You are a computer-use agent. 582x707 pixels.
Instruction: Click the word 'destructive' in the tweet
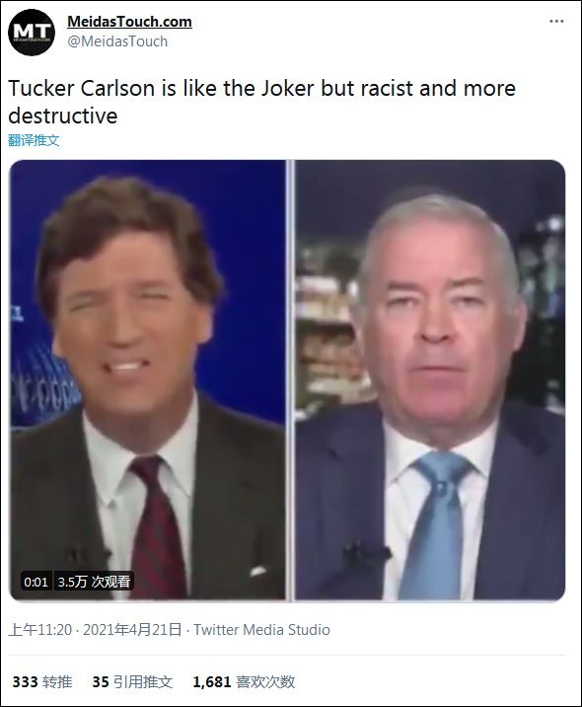[x=62, y=116]
